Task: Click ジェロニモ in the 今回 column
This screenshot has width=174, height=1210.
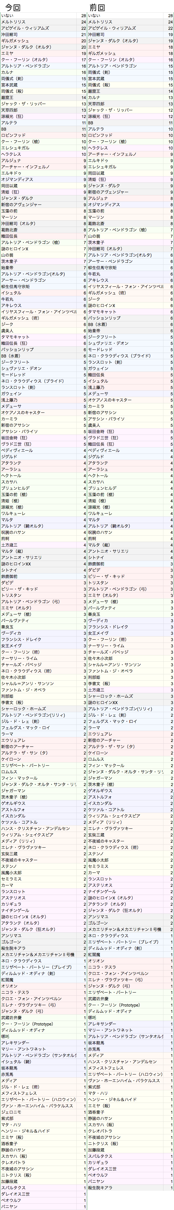Action: pos(11,1112)
